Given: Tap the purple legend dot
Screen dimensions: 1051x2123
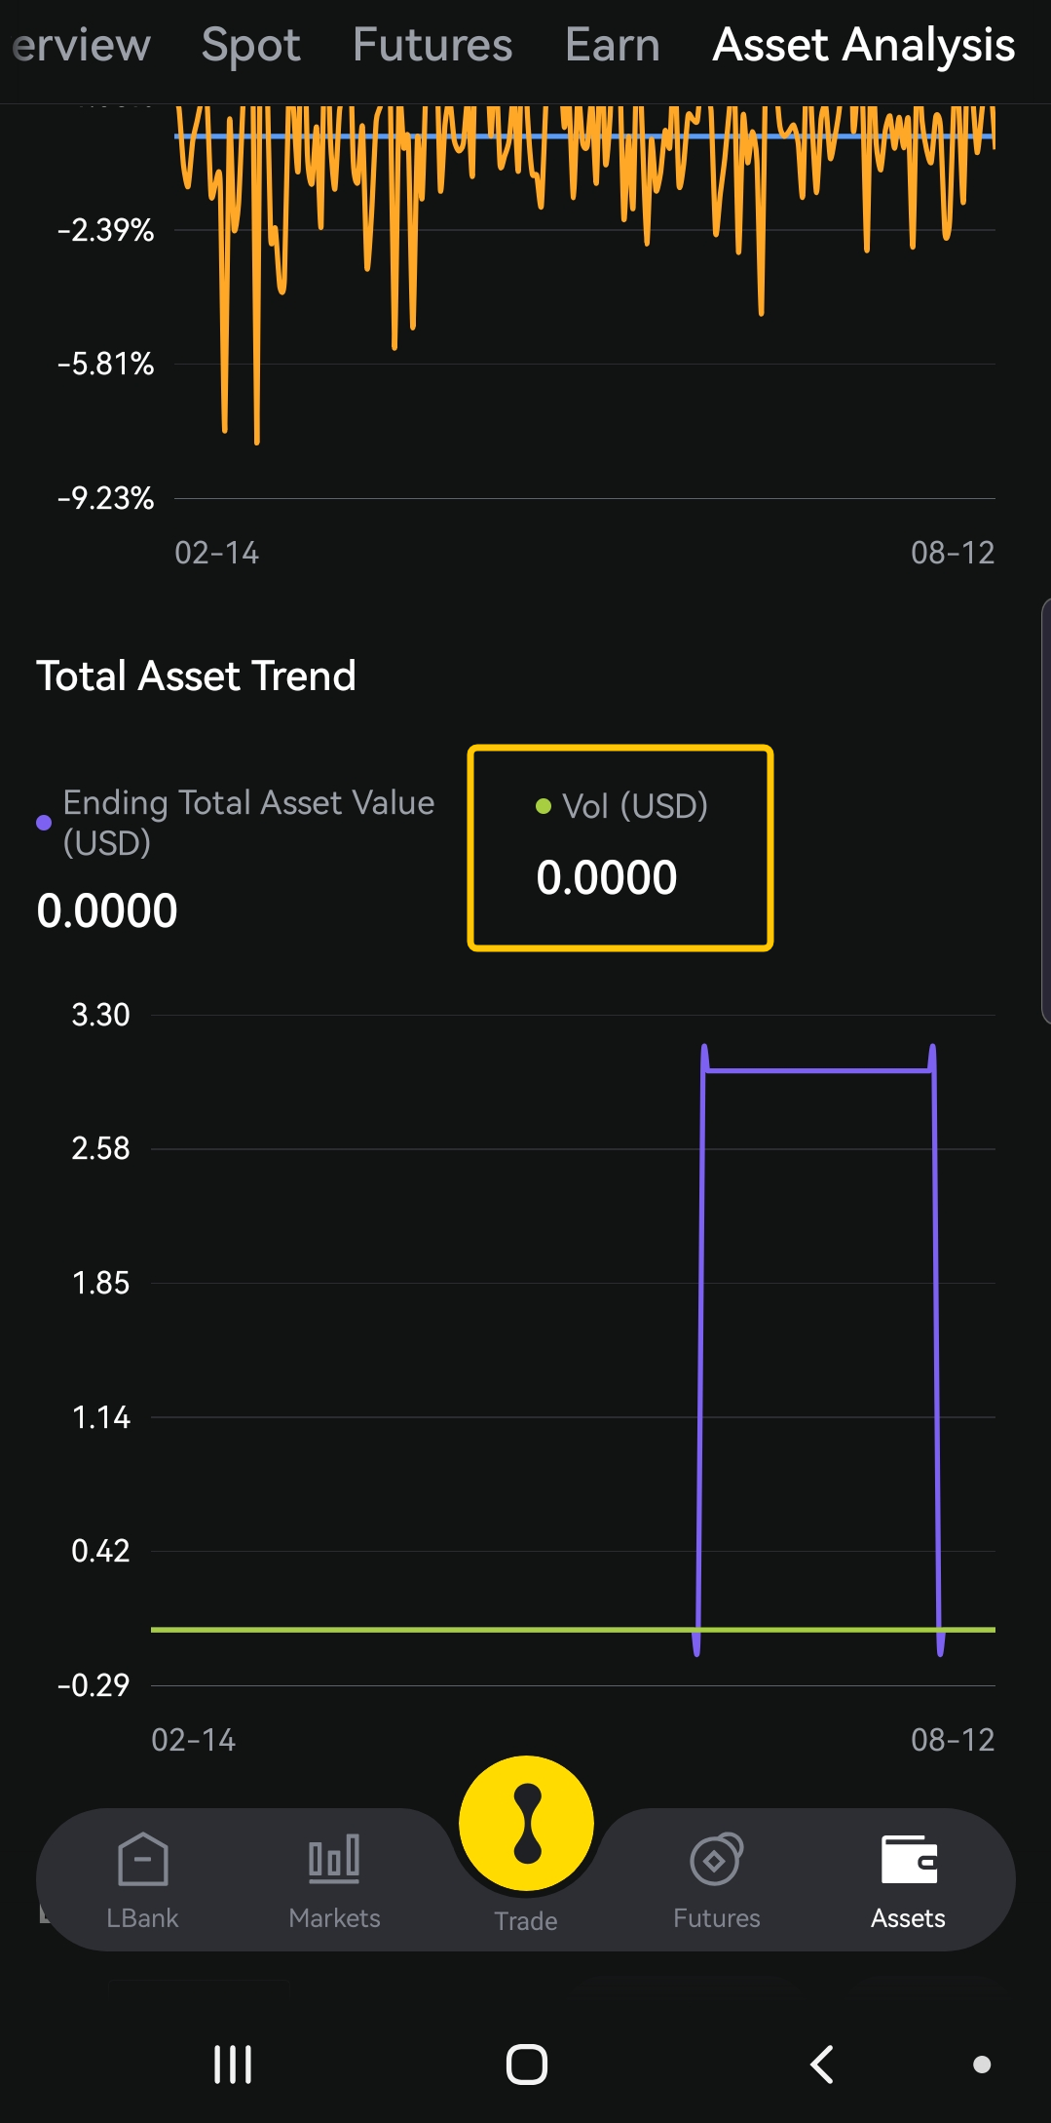Looking at the screenshot, I should (x=44, y=823).
